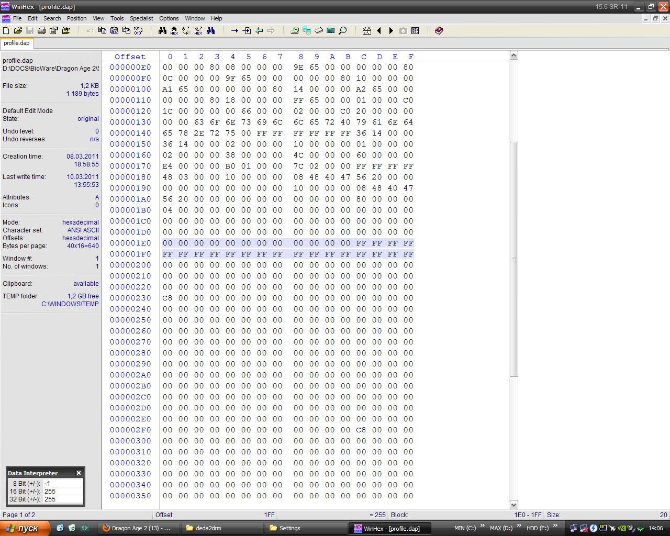
Task: Open the calculator tool icon
Action: [331, 31]
